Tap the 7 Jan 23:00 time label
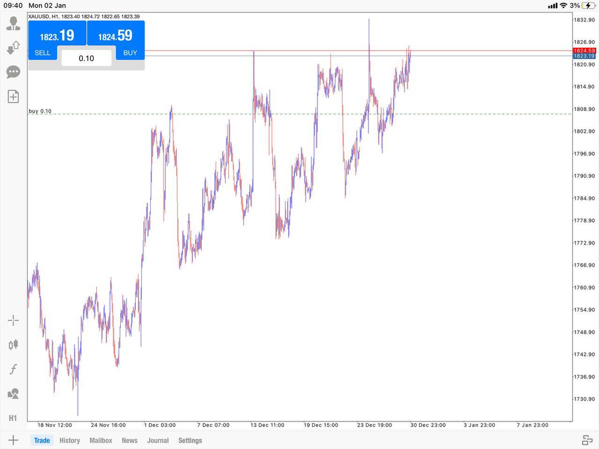 tap(532, 425)
